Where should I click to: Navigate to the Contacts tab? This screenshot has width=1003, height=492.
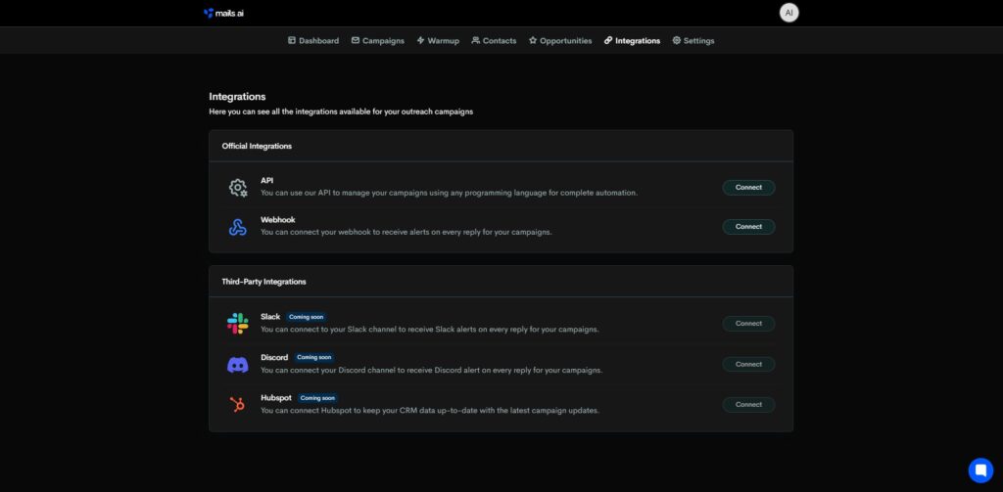pos(494,41)
